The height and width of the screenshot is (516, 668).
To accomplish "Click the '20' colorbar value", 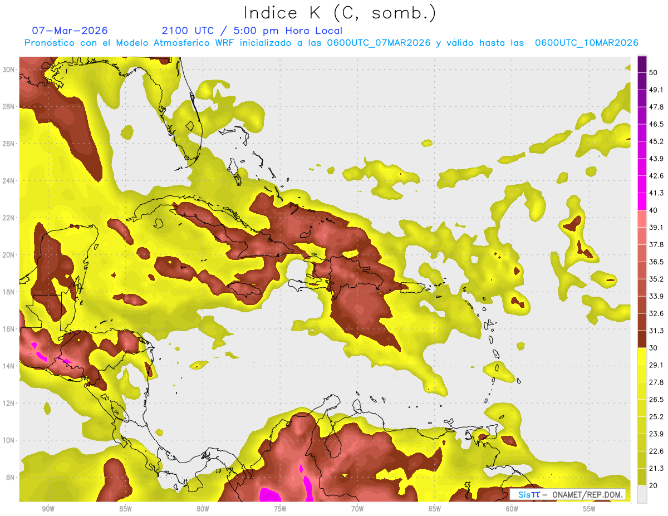I will point(654,486).
